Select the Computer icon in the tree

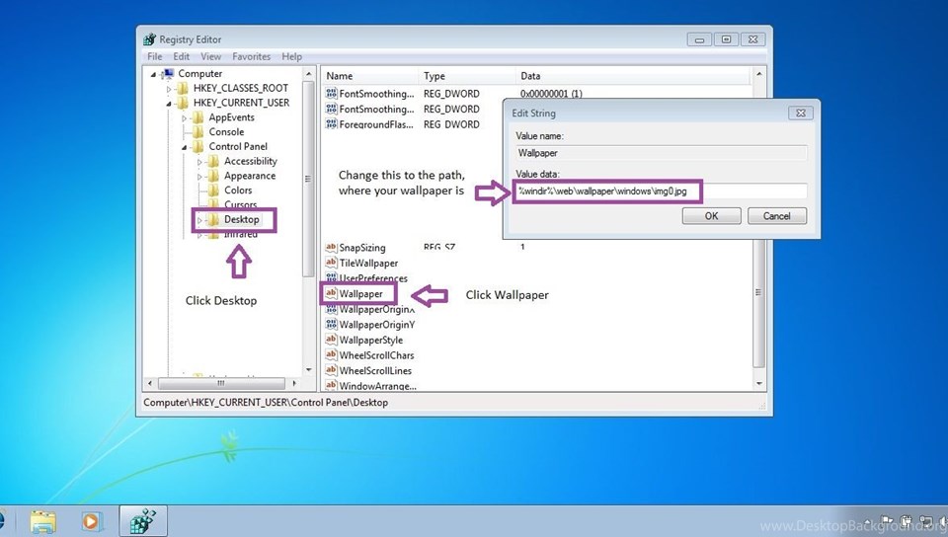pos(168,73)
